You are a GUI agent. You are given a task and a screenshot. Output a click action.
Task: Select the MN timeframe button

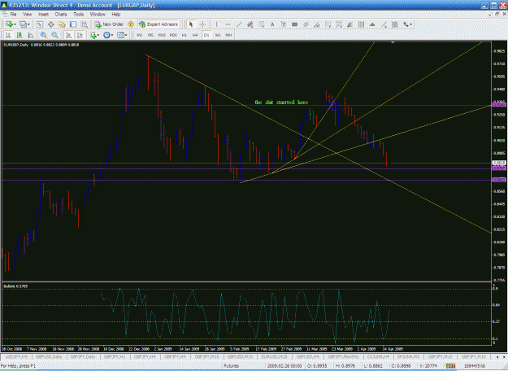(228, 35)
